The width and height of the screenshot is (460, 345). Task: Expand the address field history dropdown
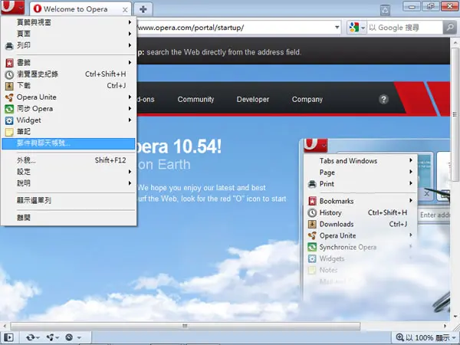click(337, 28)
